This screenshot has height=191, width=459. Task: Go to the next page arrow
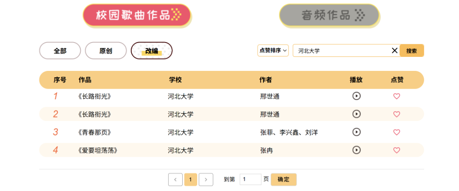point(206,180)
